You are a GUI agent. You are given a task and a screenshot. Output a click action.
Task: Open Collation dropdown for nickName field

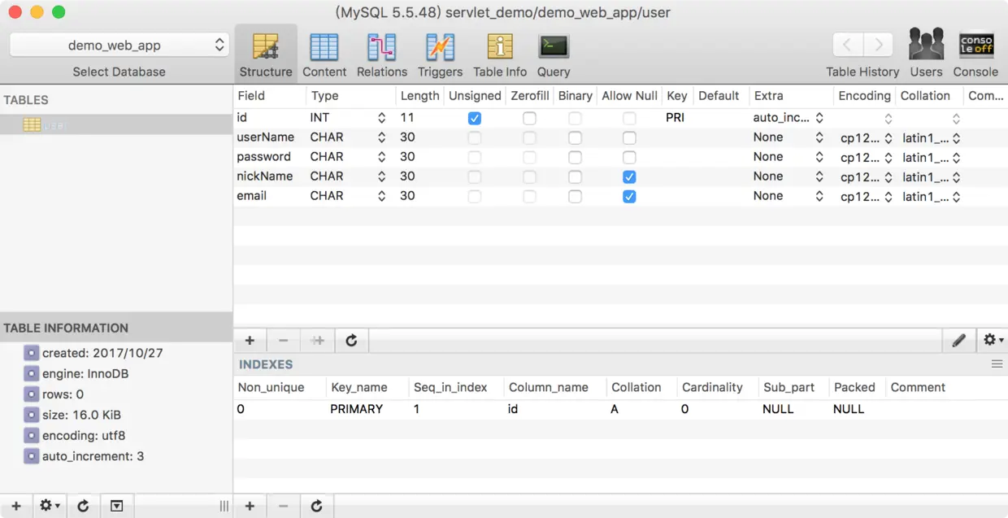click(x=956, y=177)
